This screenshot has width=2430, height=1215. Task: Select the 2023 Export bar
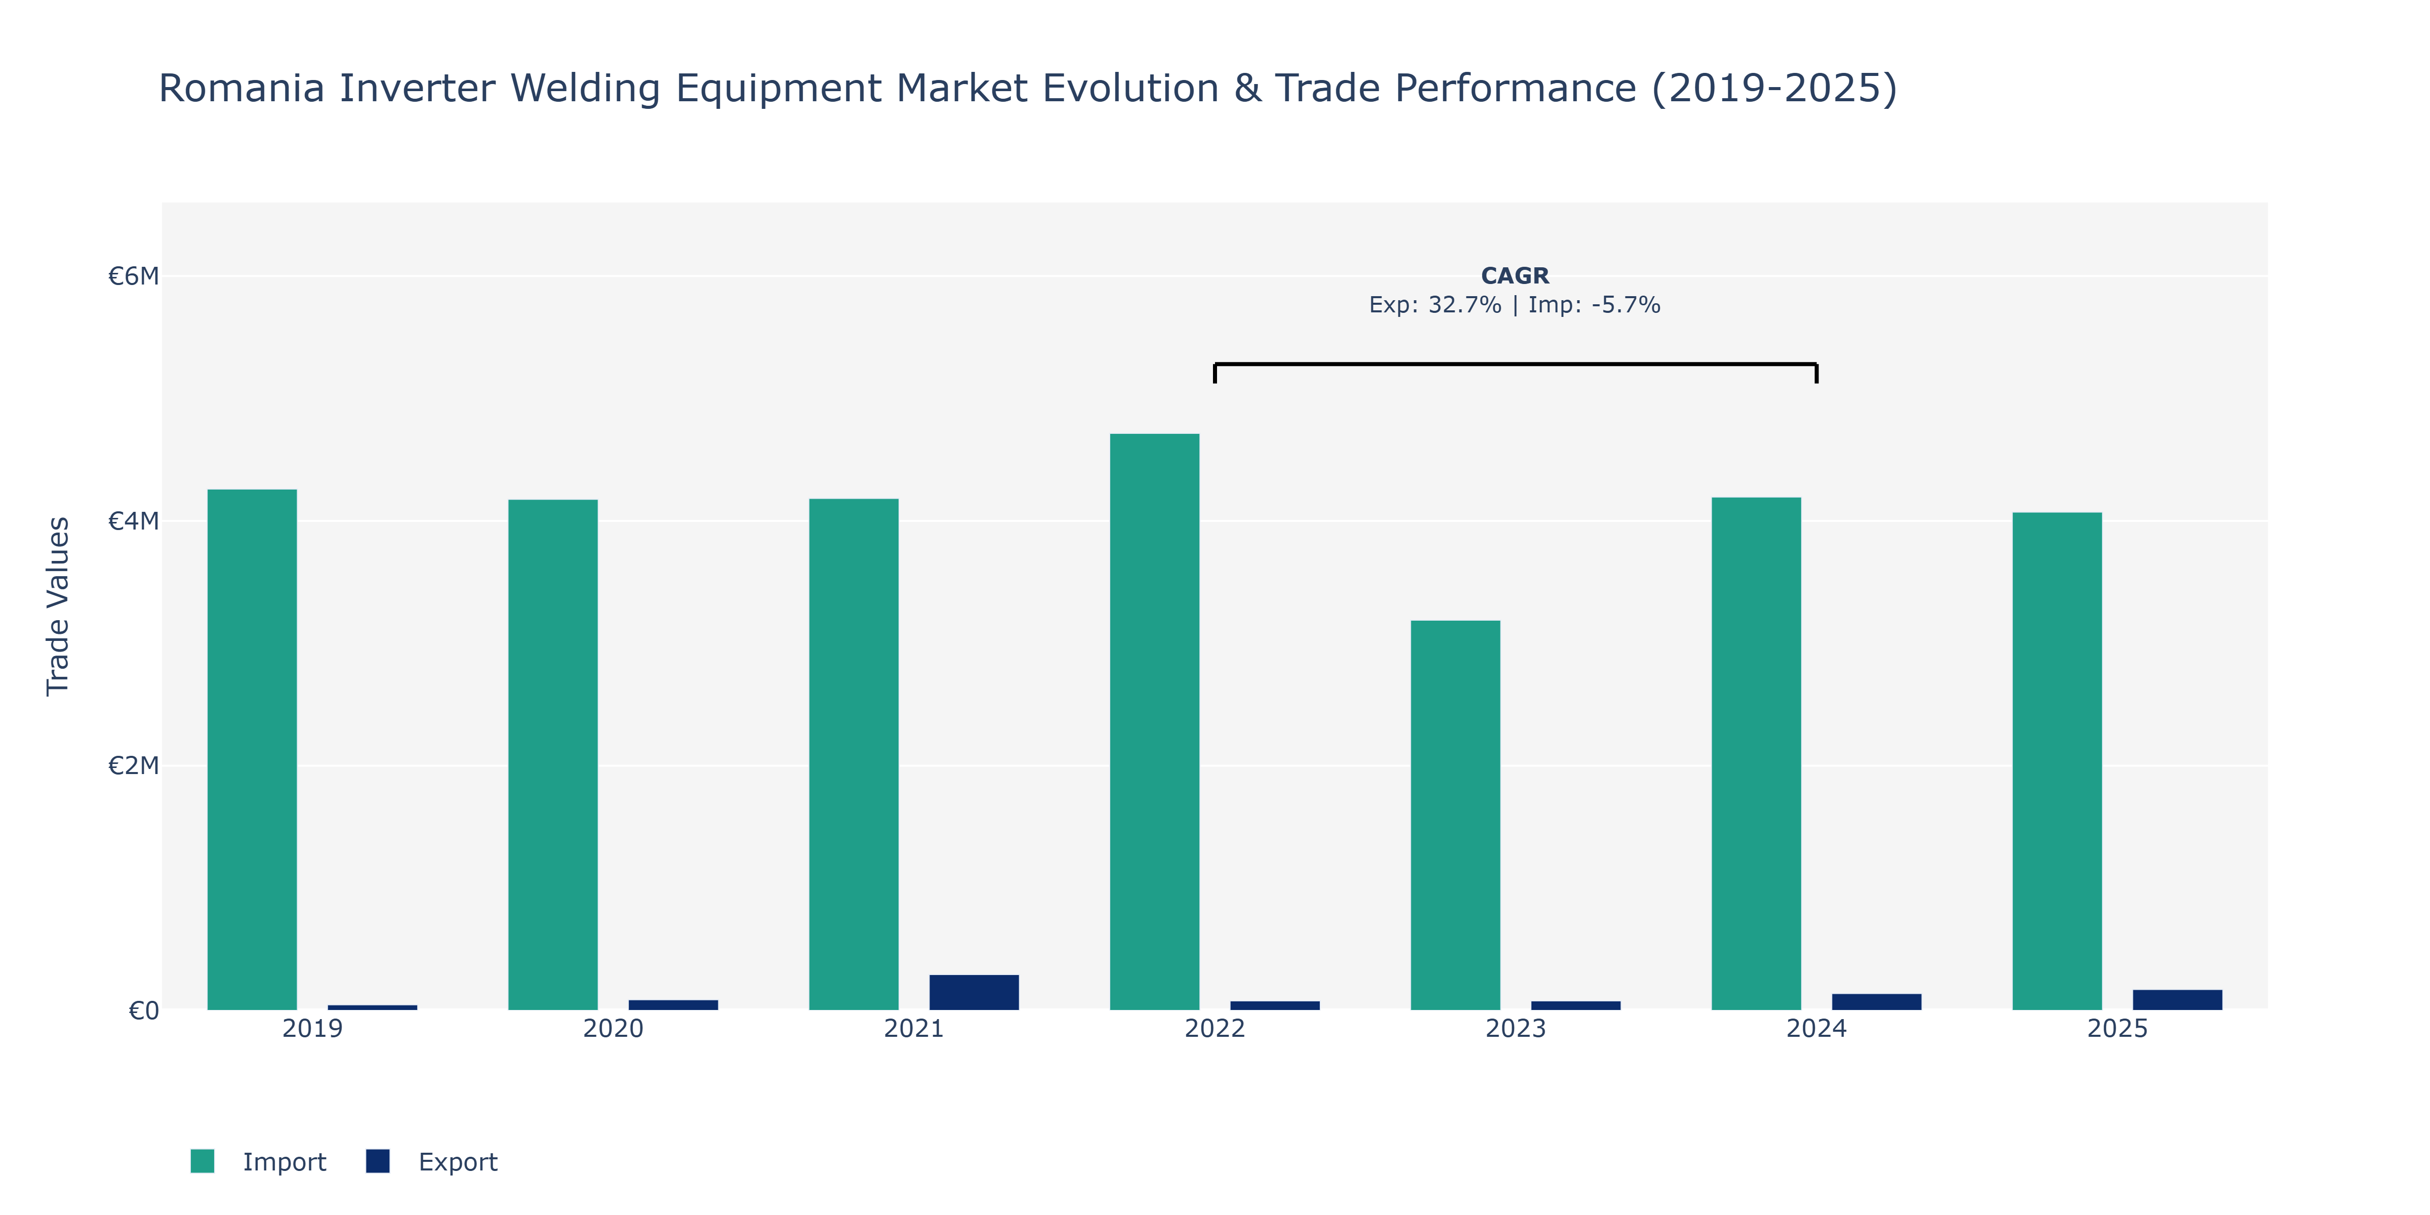[x=1576, y=1005]
